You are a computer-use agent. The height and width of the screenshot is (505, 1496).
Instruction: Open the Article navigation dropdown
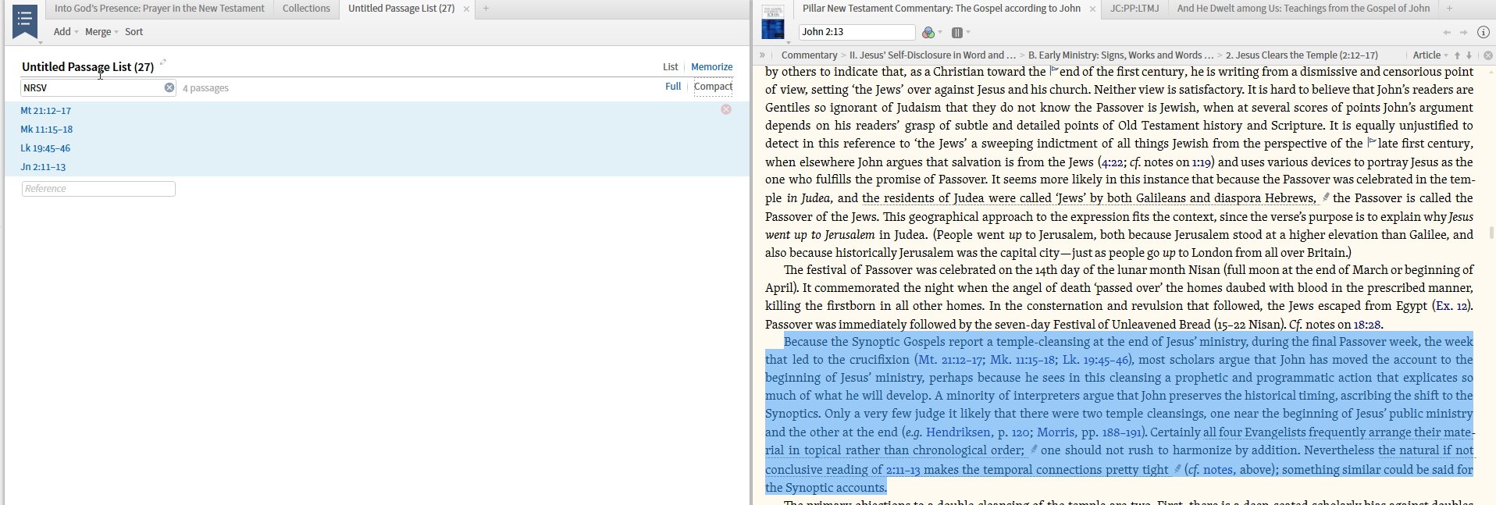tap(1430, 55)
